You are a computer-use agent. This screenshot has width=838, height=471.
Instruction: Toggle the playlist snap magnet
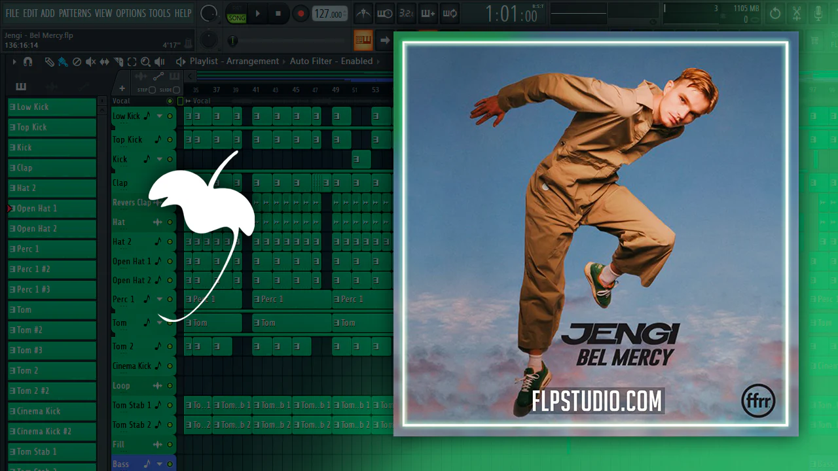[27, 61]
